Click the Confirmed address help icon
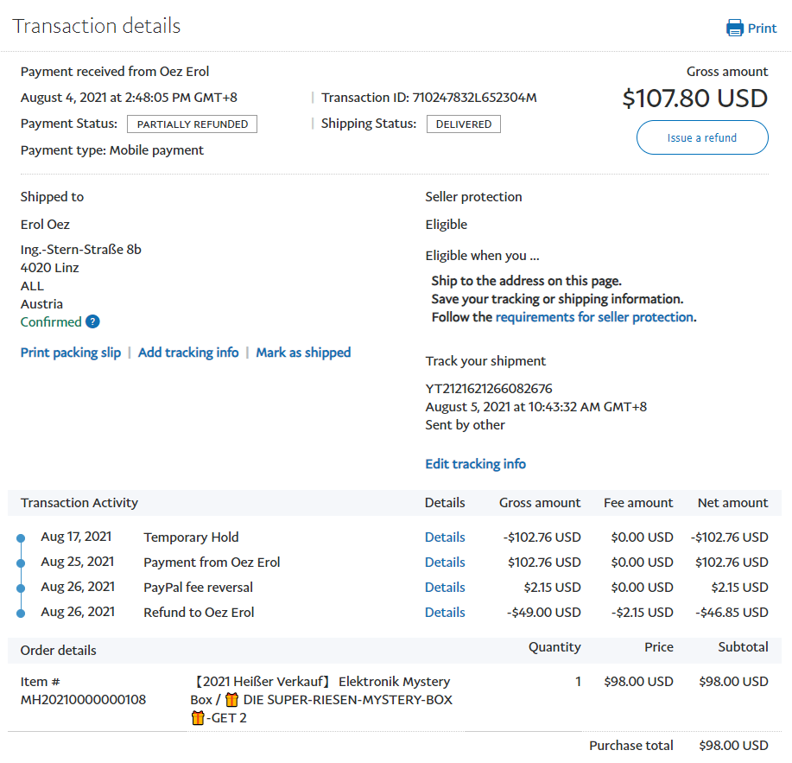This screenshot has width=792, height=763. [x=92, y=322]
